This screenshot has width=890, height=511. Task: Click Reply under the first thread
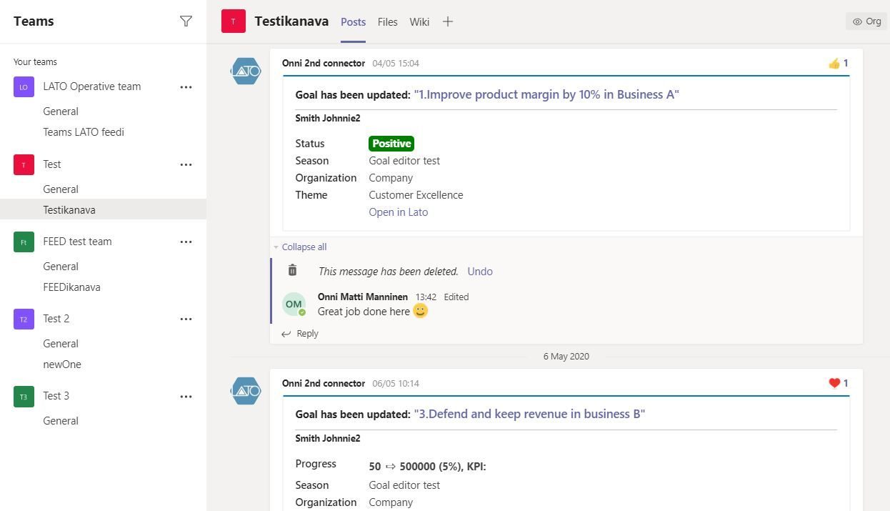307,334
